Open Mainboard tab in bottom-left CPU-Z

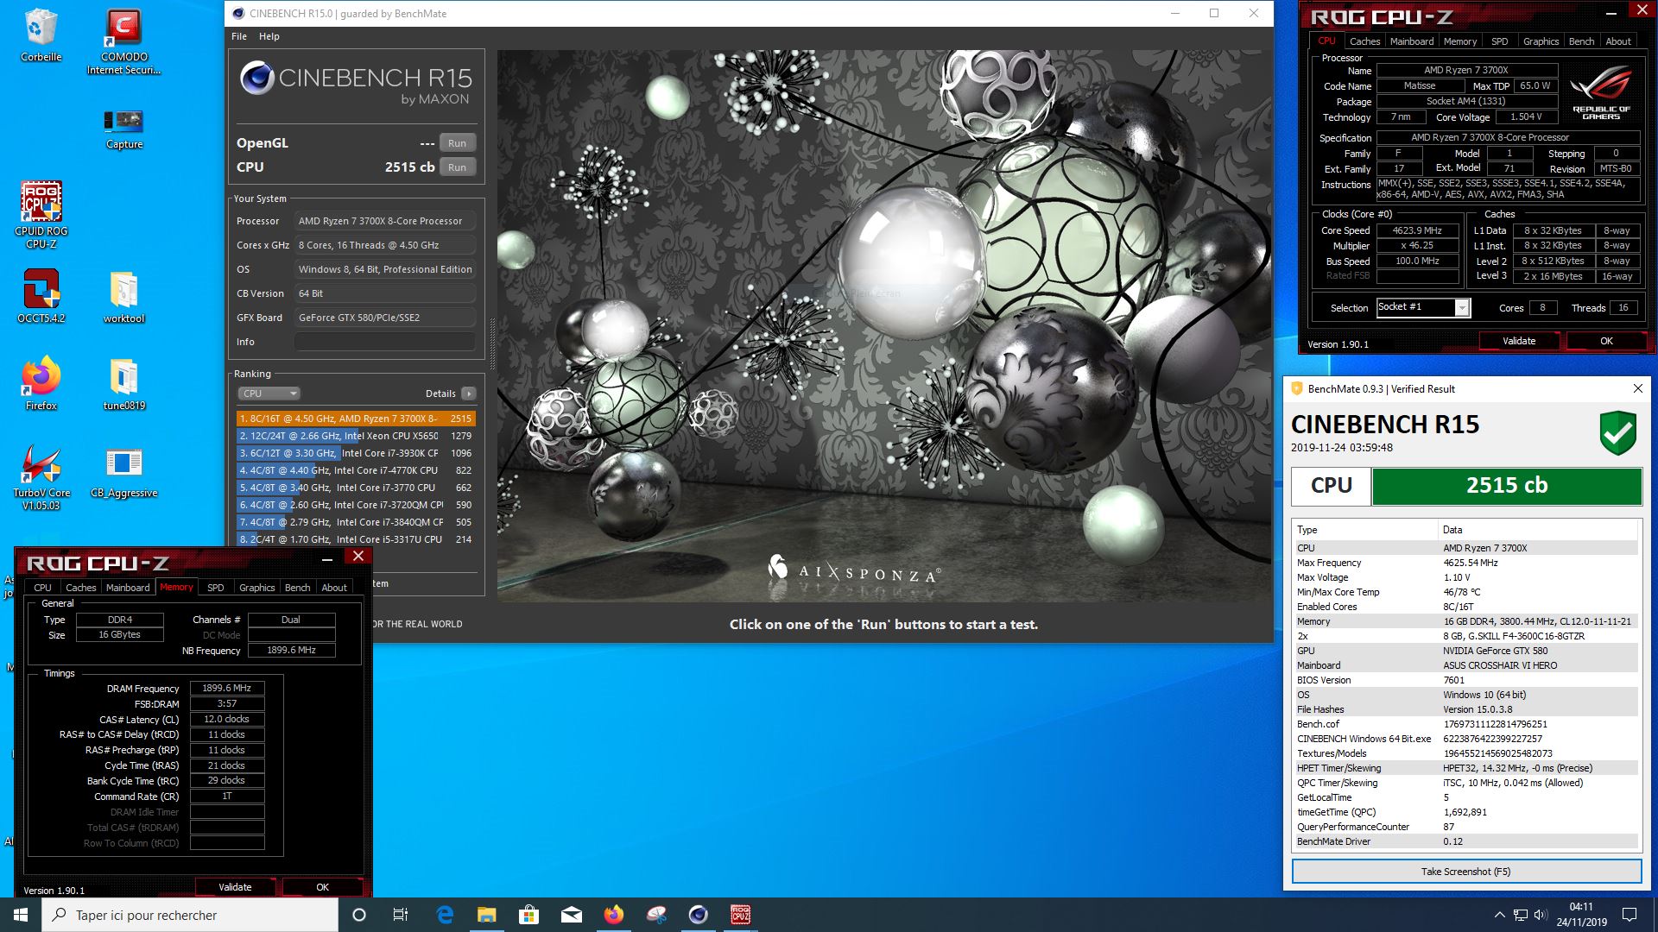pyautogui.click(x=128, y=588)
